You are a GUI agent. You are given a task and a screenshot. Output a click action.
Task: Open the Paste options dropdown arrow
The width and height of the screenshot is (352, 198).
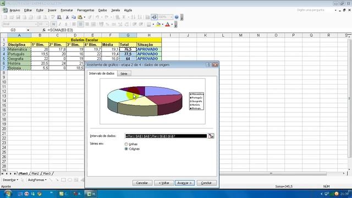tap(84, 17)
